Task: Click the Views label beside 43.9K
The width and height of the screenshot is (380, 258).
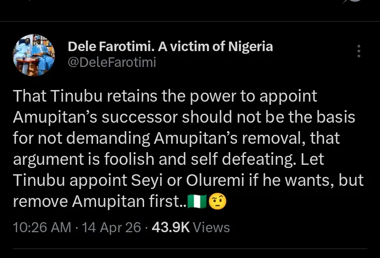Action: point(211,227)
